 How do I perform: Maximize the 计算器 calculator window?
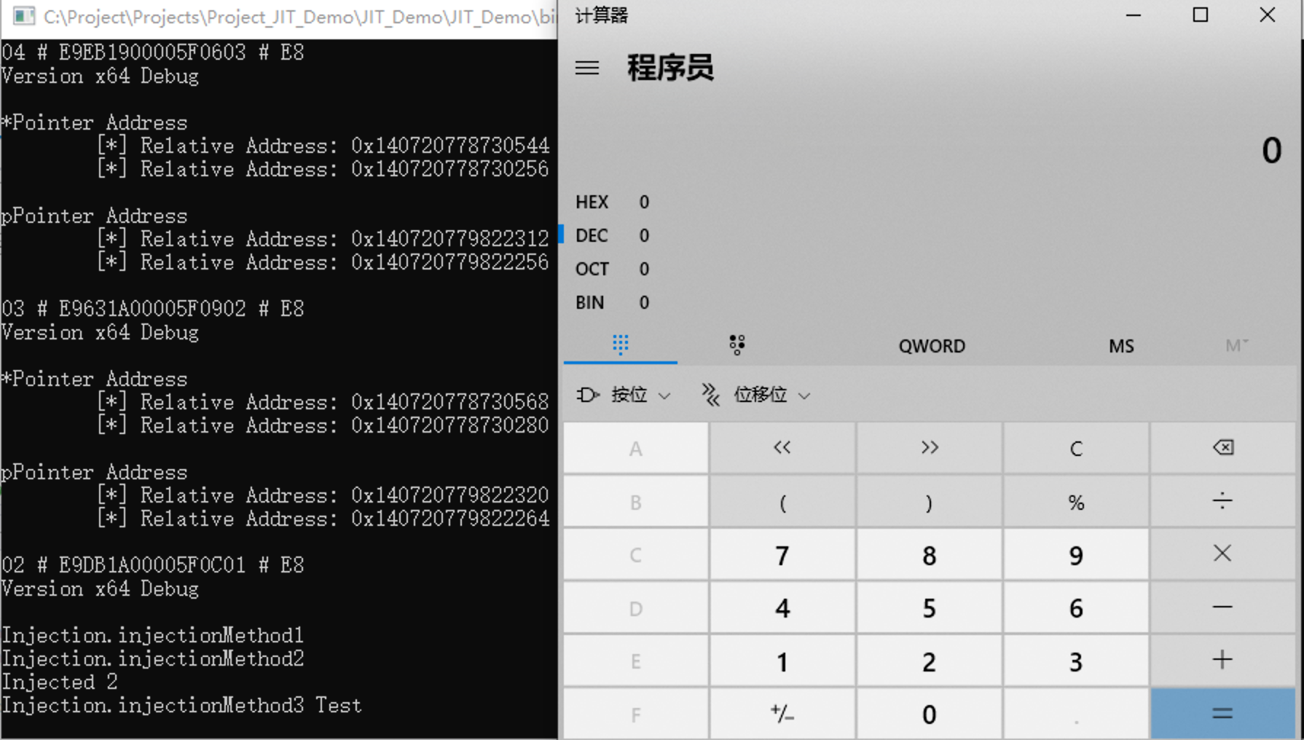[1201, 15]
